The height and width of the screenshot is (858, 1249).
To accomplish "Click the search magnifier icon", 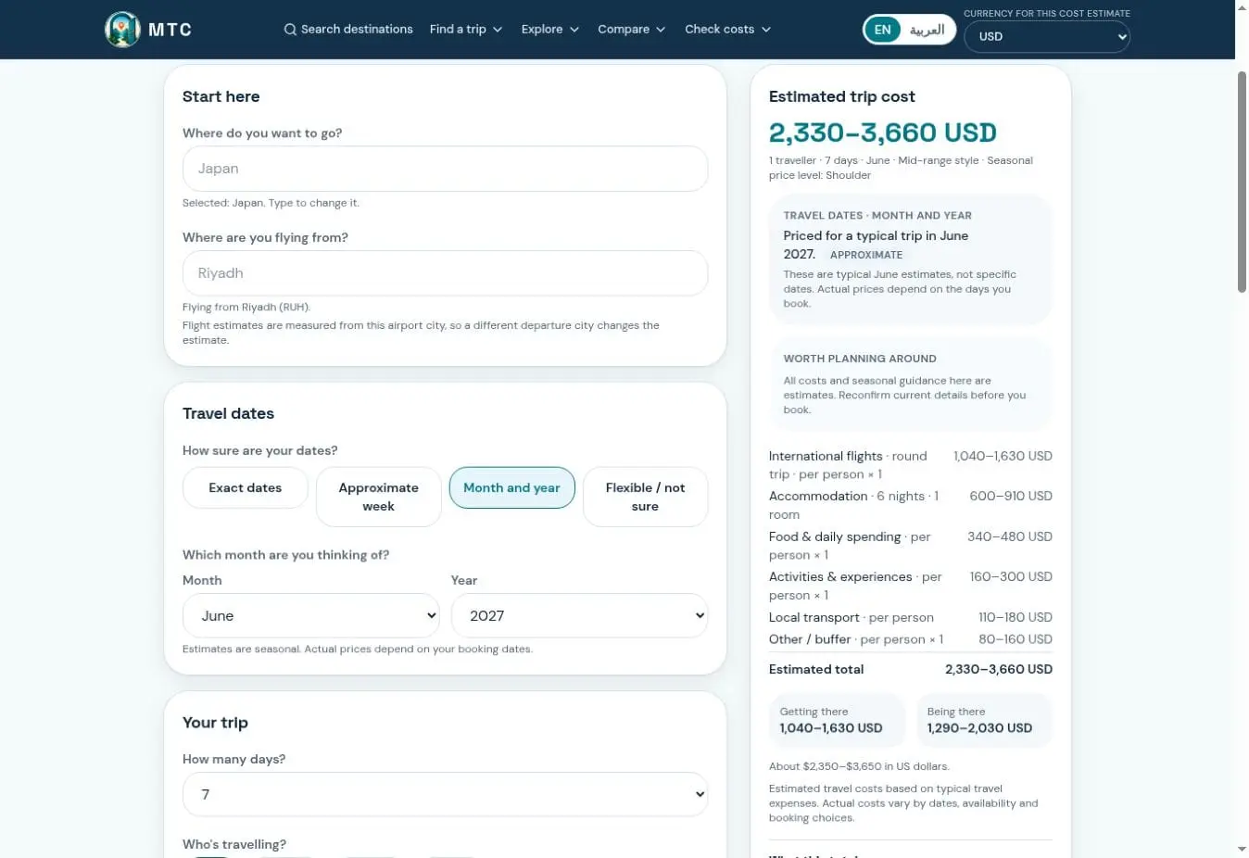I will (x=290, y=30).
